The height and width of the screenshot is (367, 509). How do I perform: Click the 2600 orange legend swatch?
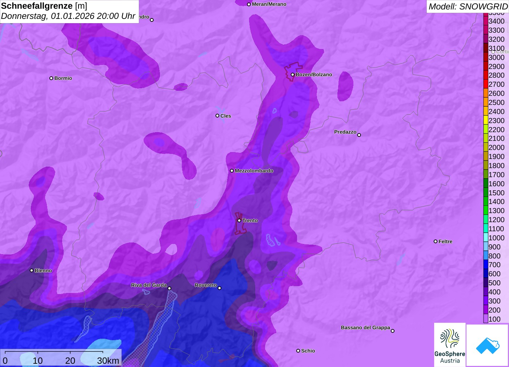(486, 93)
